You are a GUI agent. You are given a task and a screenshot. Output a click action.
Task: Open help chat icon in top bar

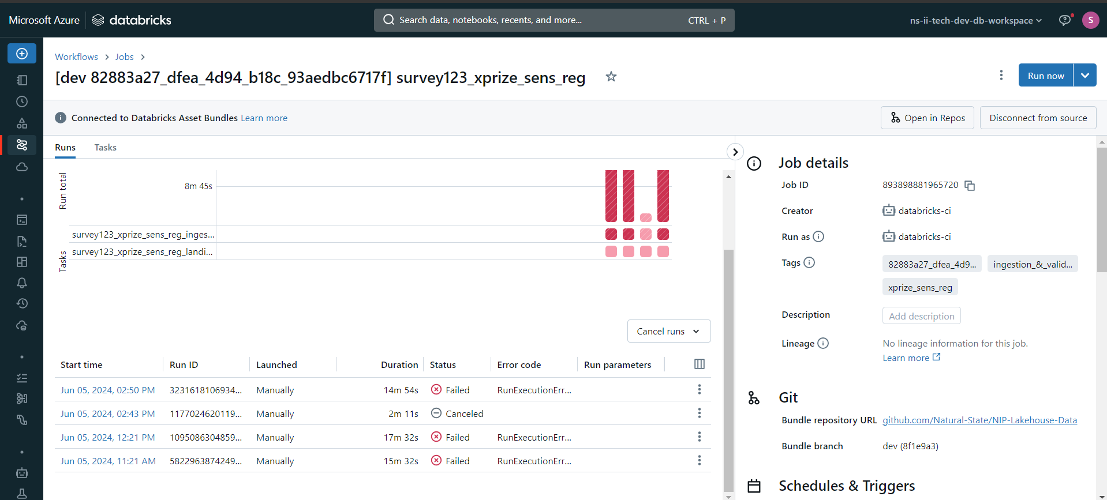pos(1065,20)
